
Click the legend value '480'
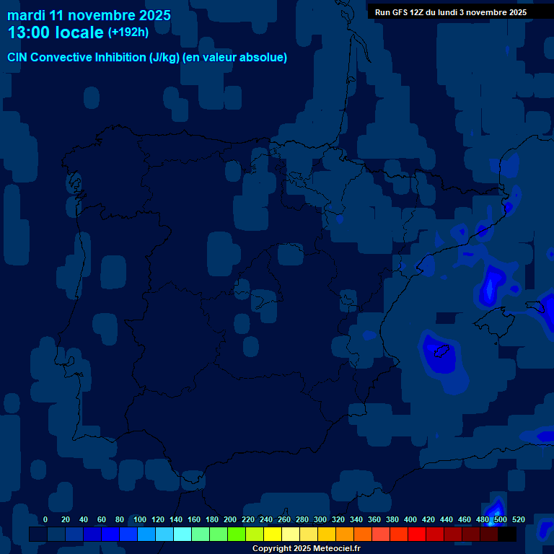click(483, 519)
